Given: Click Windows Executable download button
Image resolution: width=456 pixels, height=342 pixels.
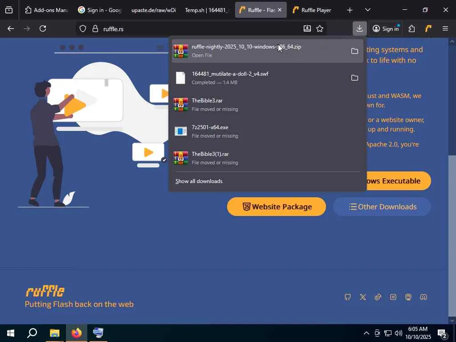Looking at the screenshot, I should coord(399,181).
